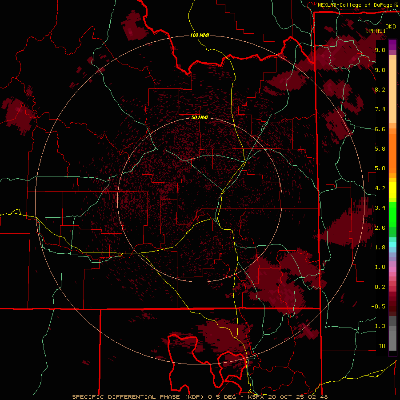
Task: Click the 8.2 value on color scale
Action: click(x=380, y=89)
